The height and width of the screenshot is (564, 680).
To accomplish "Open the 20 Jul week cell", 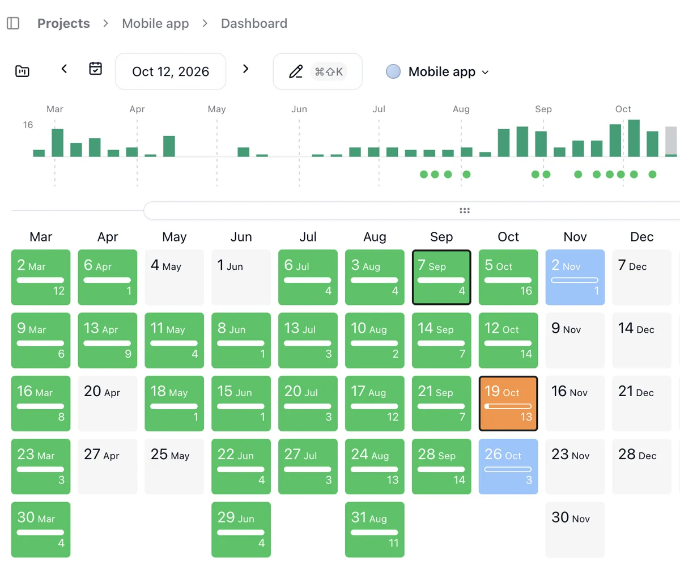I will pos(308,403).
